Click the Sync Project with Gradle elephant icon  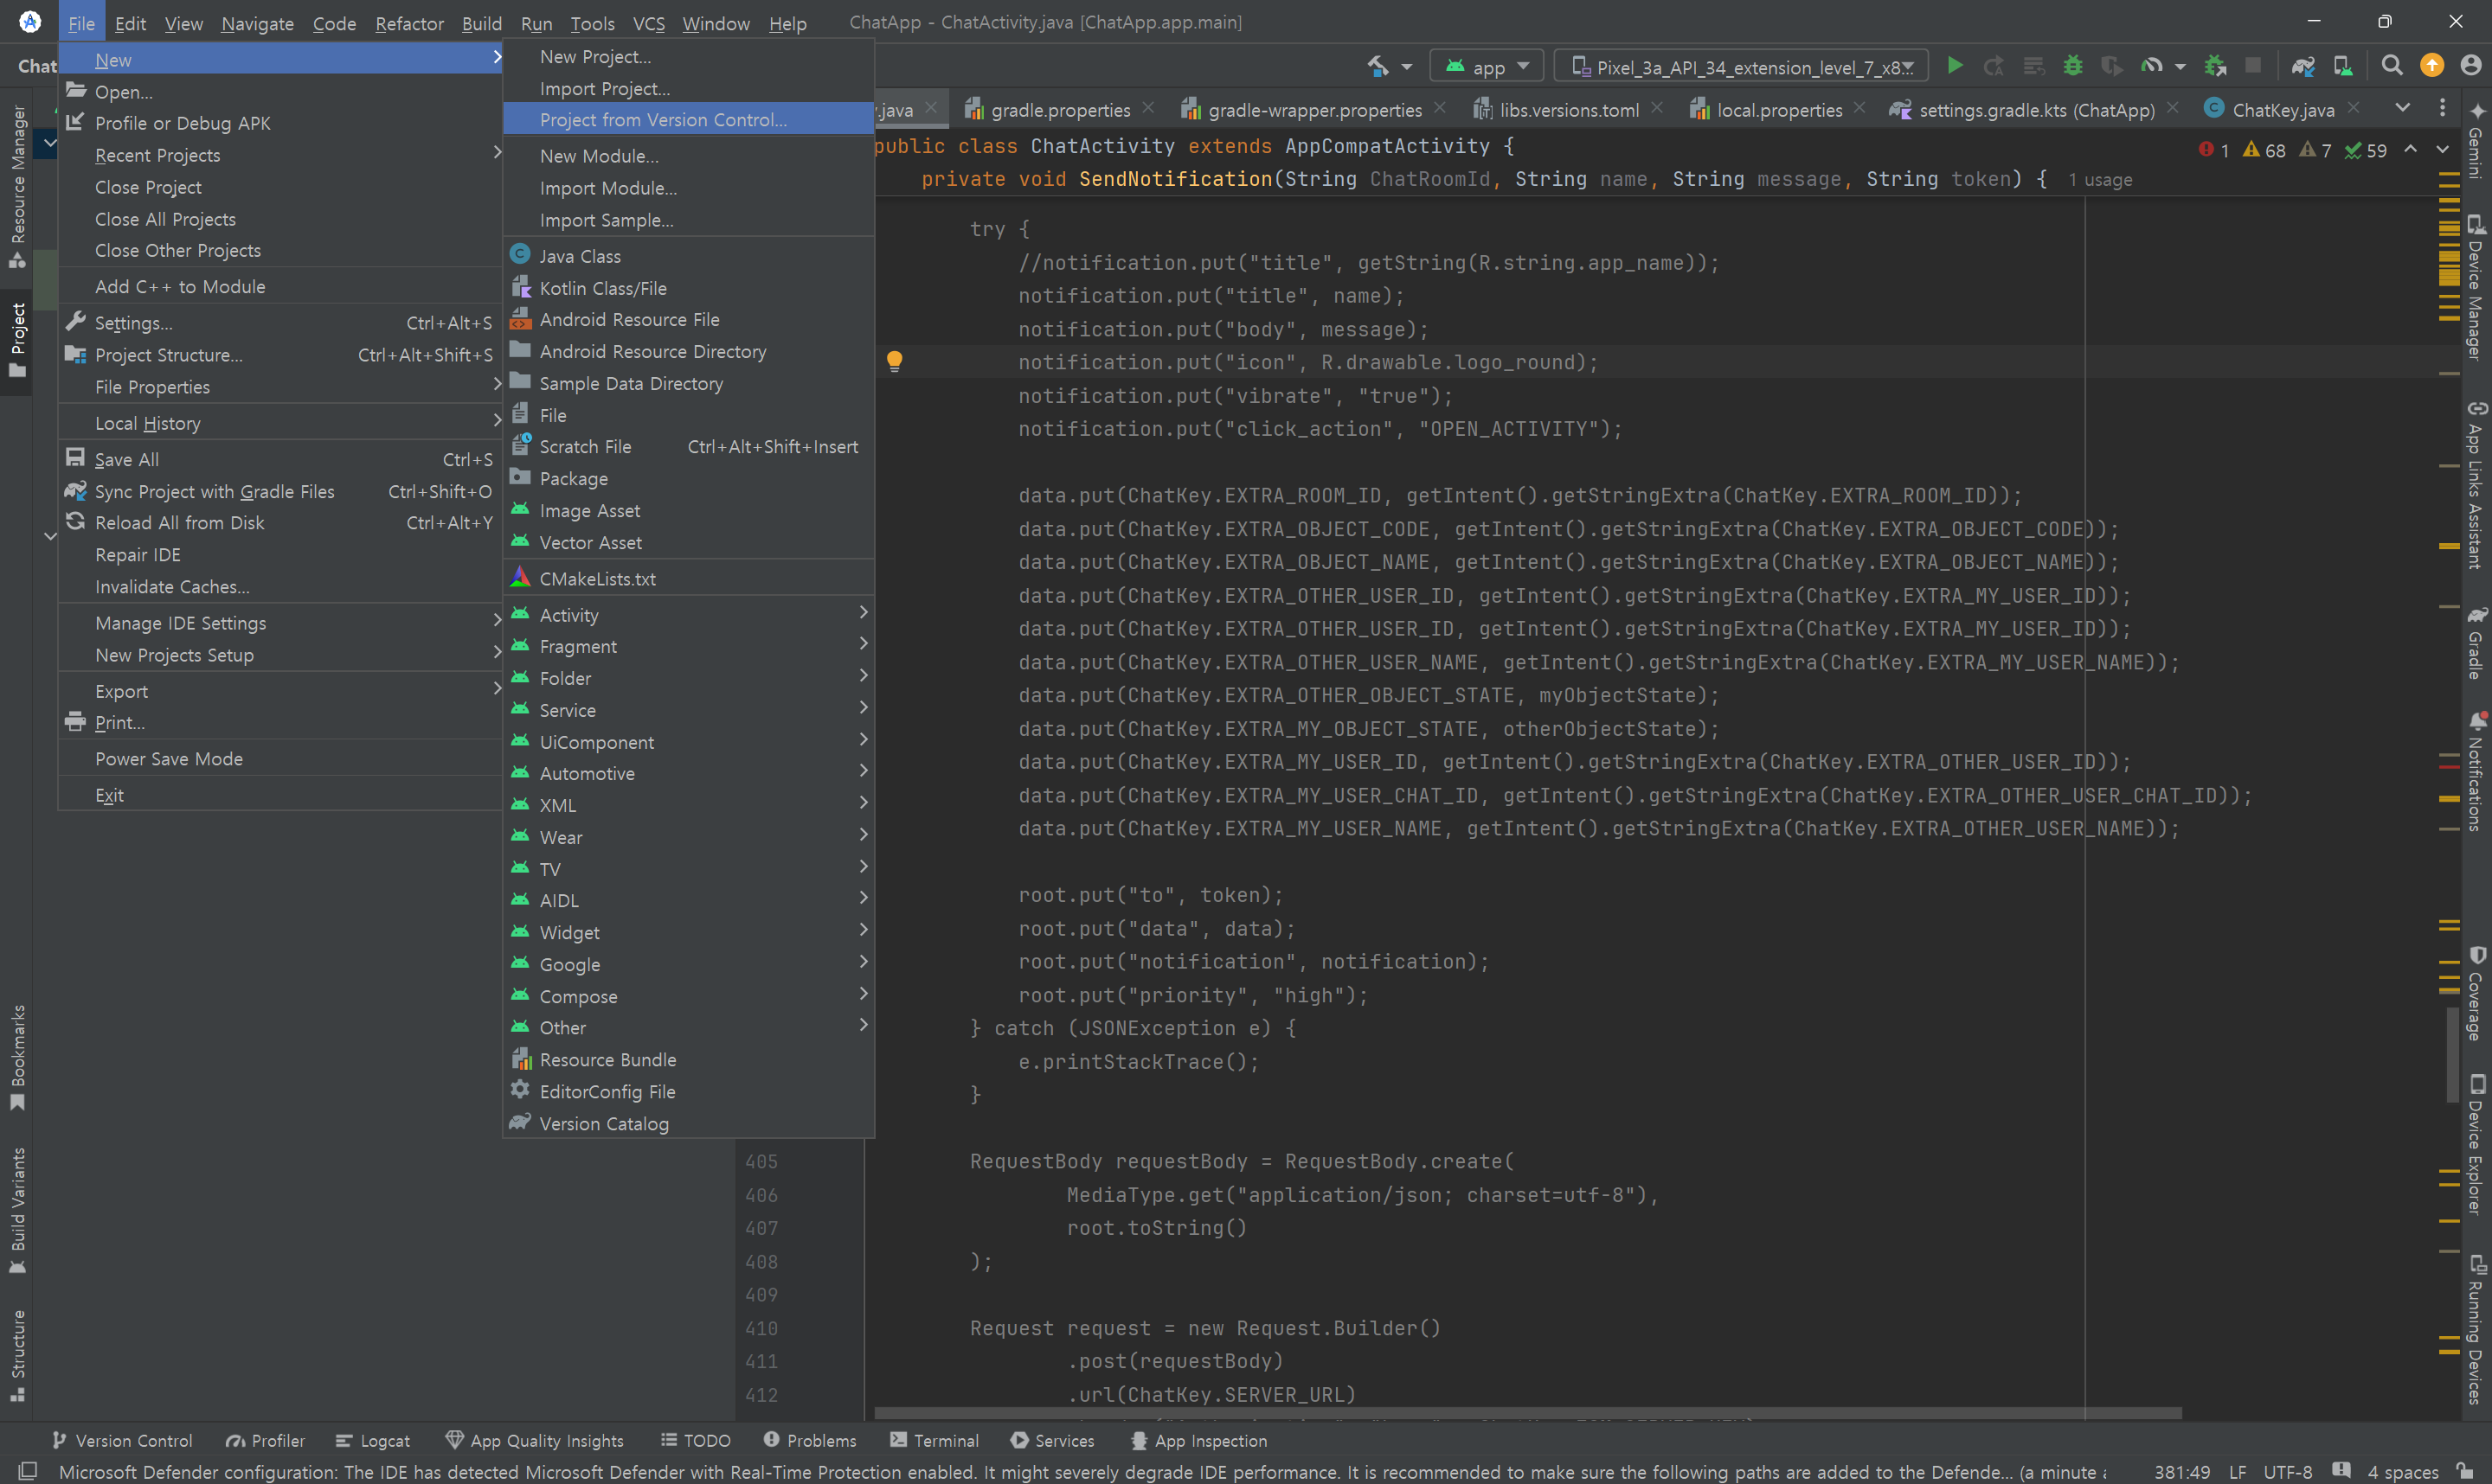[2303, 66]
